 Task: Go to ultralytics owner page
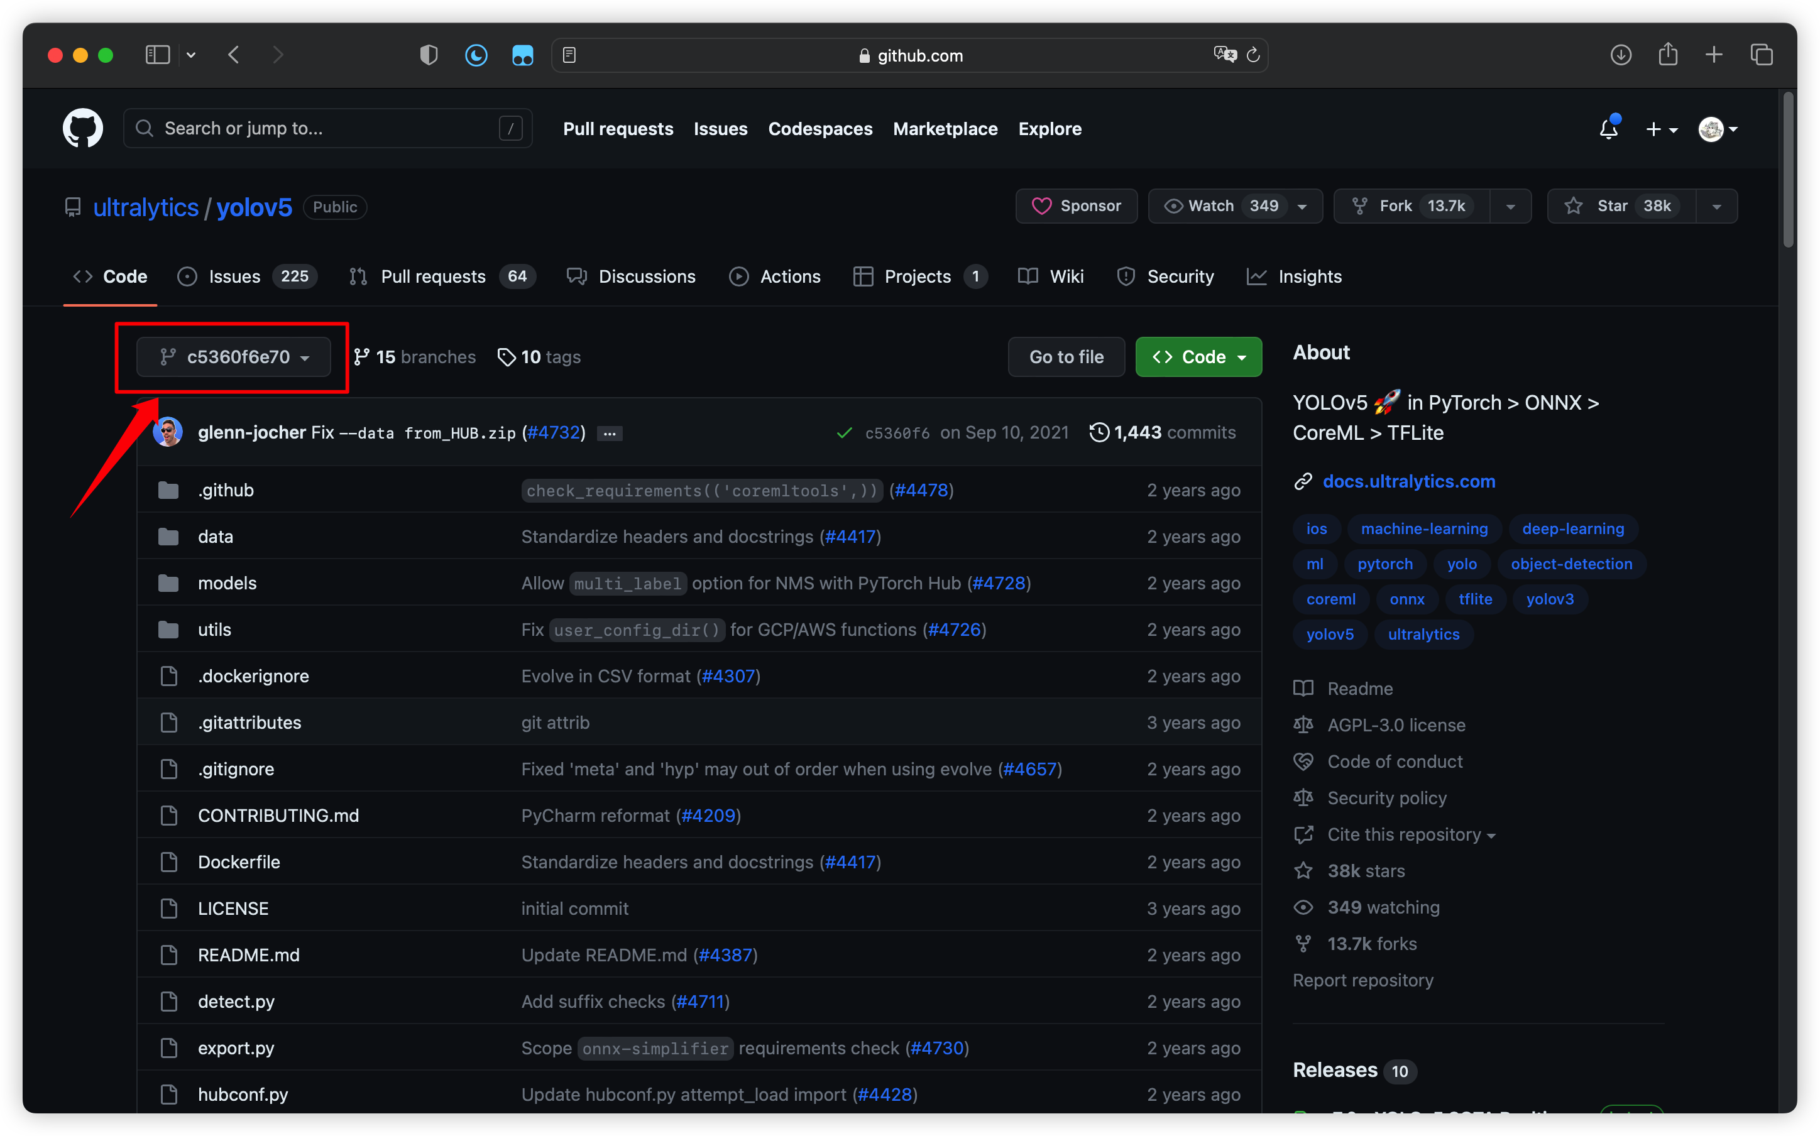pyautogui.click(x=146, y=207)
